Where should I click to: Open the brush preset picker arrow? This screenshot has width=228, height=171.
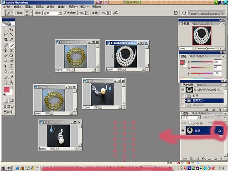tap(31, 13)
